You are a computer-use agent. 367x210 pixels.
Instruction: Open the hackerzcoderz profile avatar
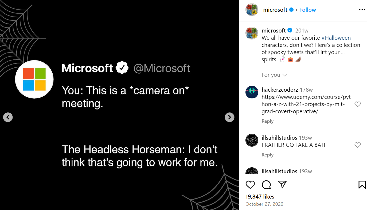[252, 92]
